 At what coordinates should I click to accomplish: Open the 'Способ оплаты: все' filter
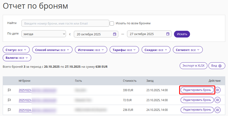52,50
